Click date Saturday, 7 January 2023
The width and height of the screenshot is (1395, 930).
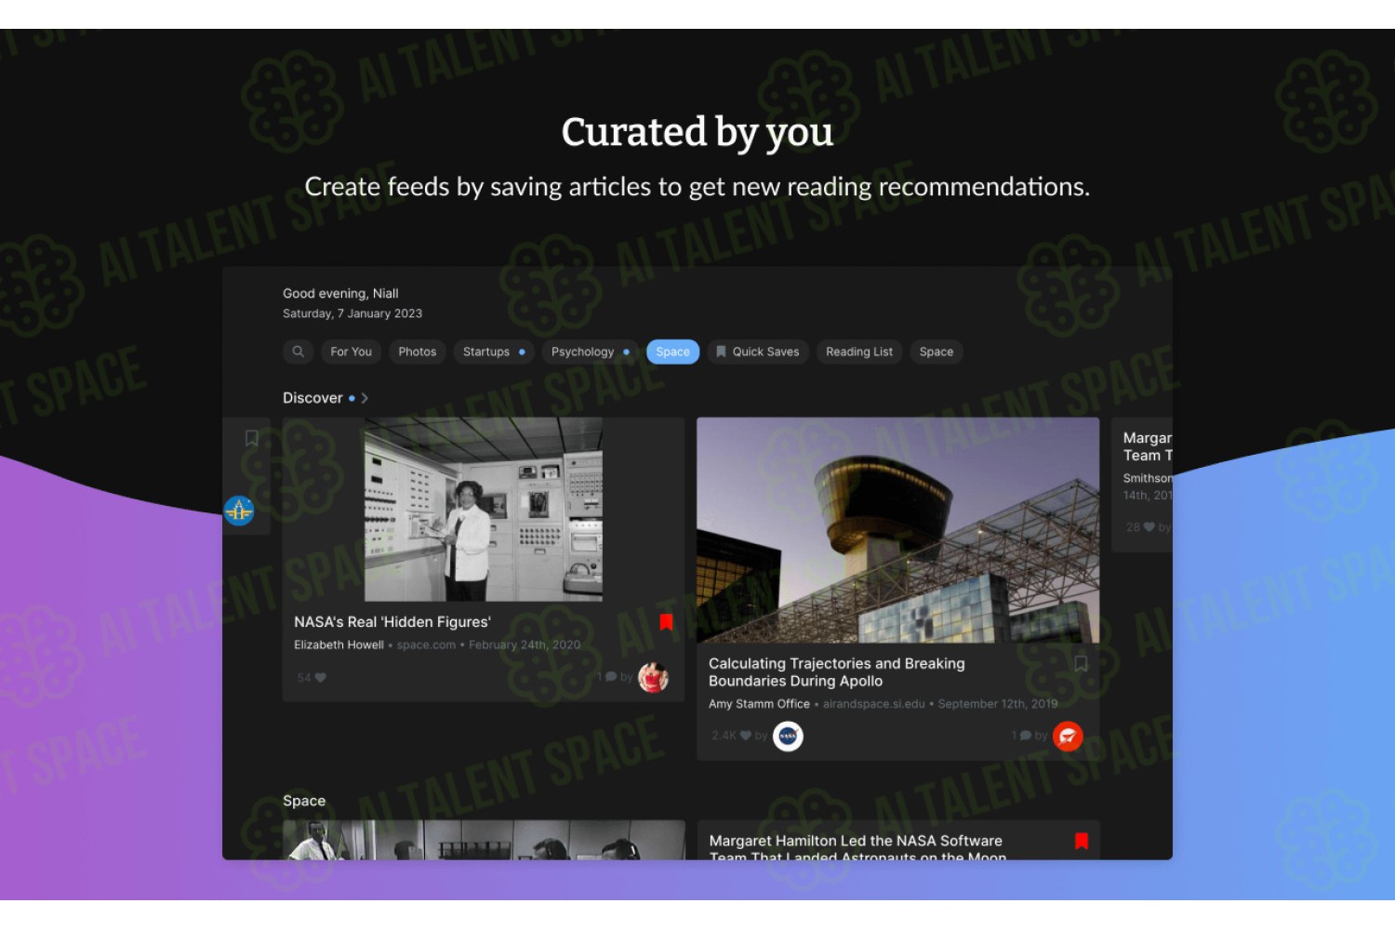(x=352, y=314)
